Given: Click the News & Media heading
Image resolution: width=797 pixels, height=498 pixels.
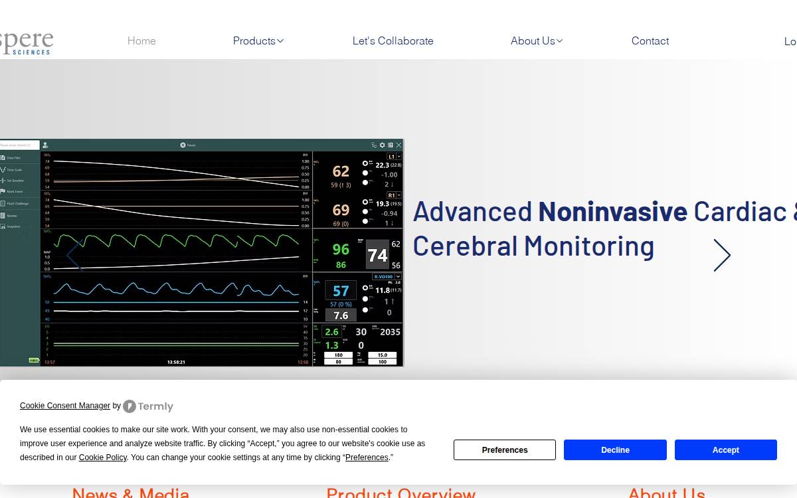Looking at the screenshot, I should pyautogui.click(x=131, y=493).
